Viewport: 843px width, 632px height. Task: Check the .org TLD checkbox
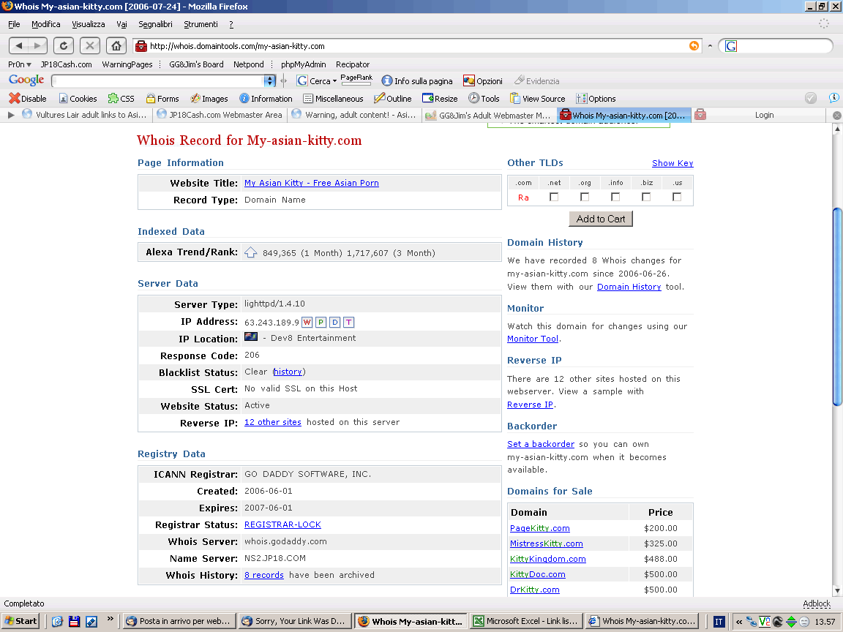point(585,197)
